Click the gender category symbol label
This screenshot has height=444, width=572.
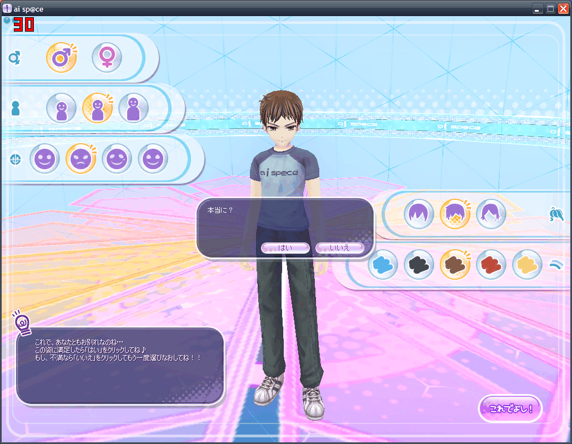(14, 58)
